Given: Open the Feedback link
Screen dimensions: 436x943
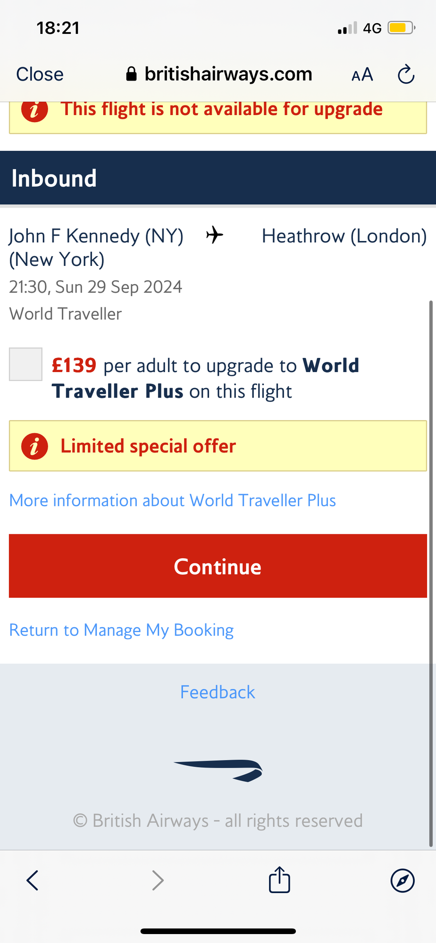Looking at the screenshot, I should click(x=218, y=692).
